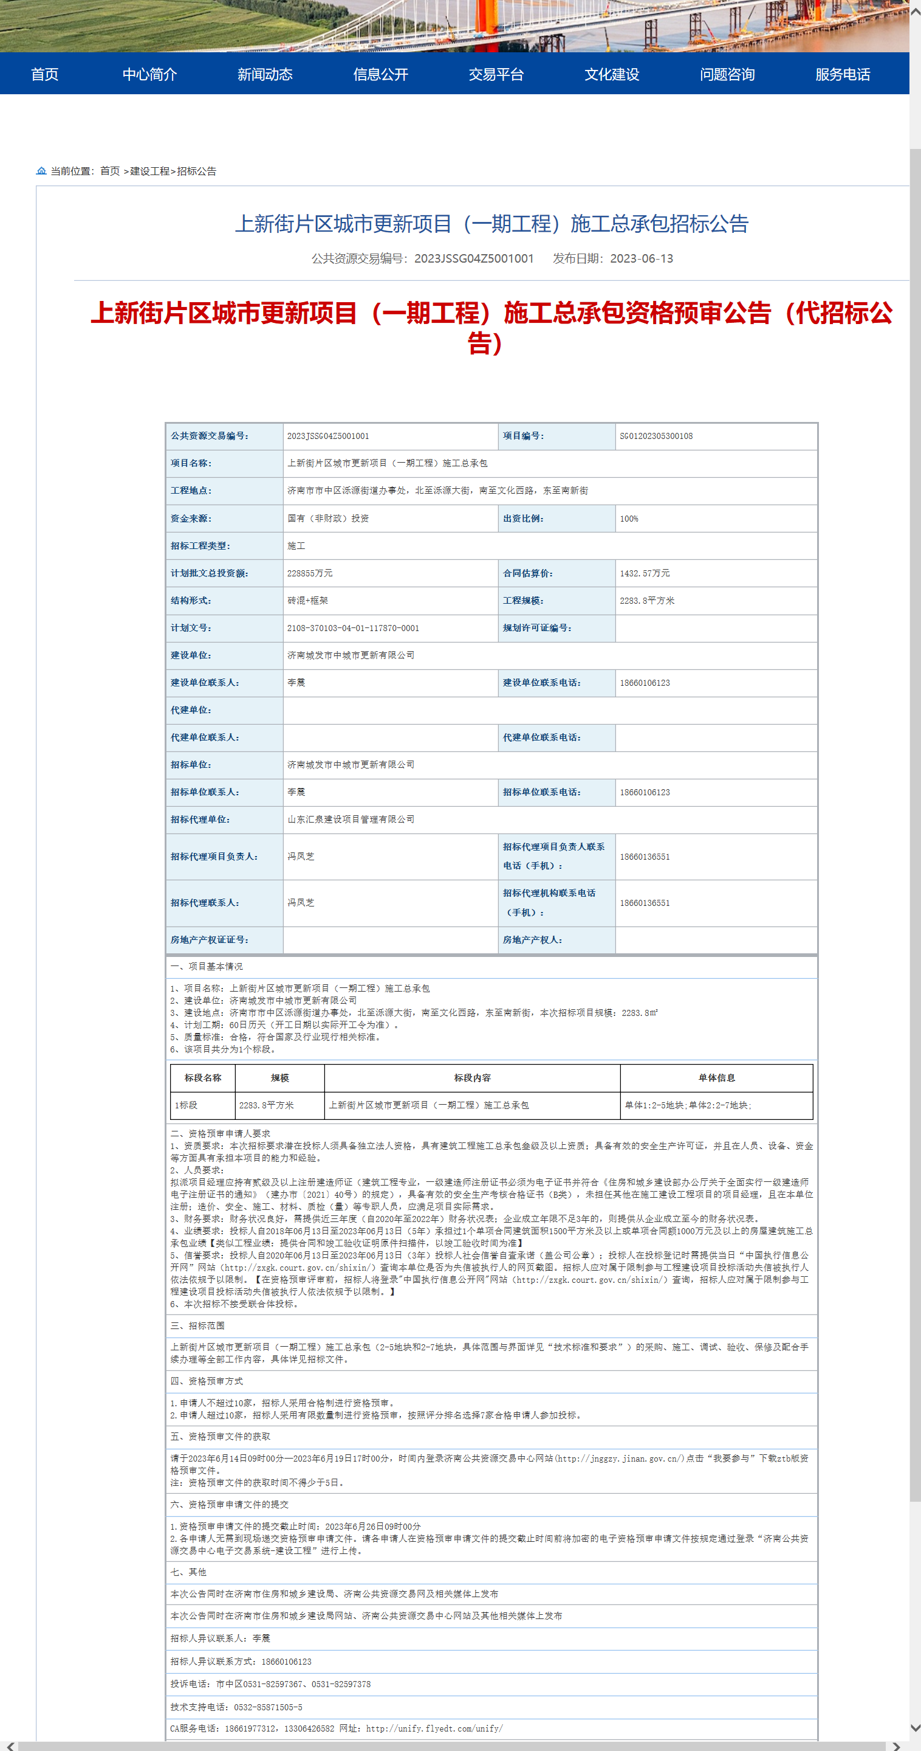
Task: Navigate to 交易平台 in the menu
Action: 496,74
